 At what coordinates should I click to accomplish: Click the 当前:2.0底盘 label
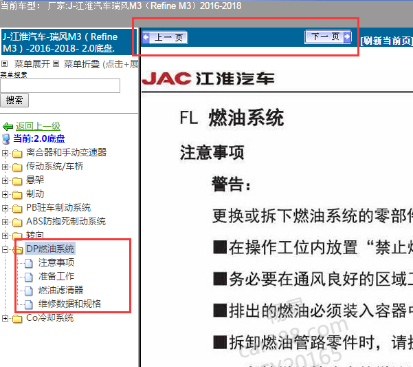39,139
